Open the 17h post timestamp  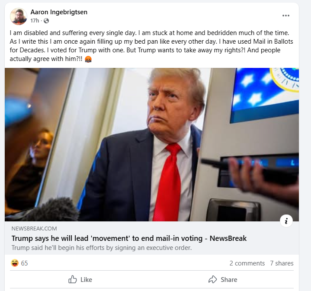pos(35,21)
